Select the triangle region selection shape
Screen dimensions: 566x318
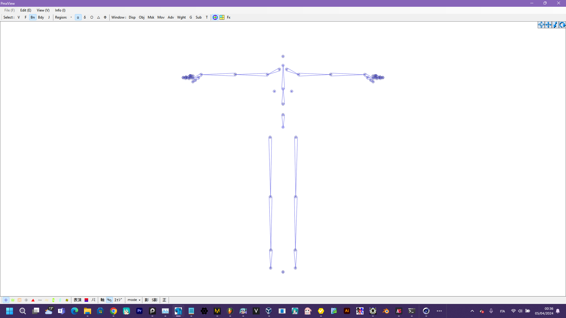pyautogui.click(x=98, y=17)
